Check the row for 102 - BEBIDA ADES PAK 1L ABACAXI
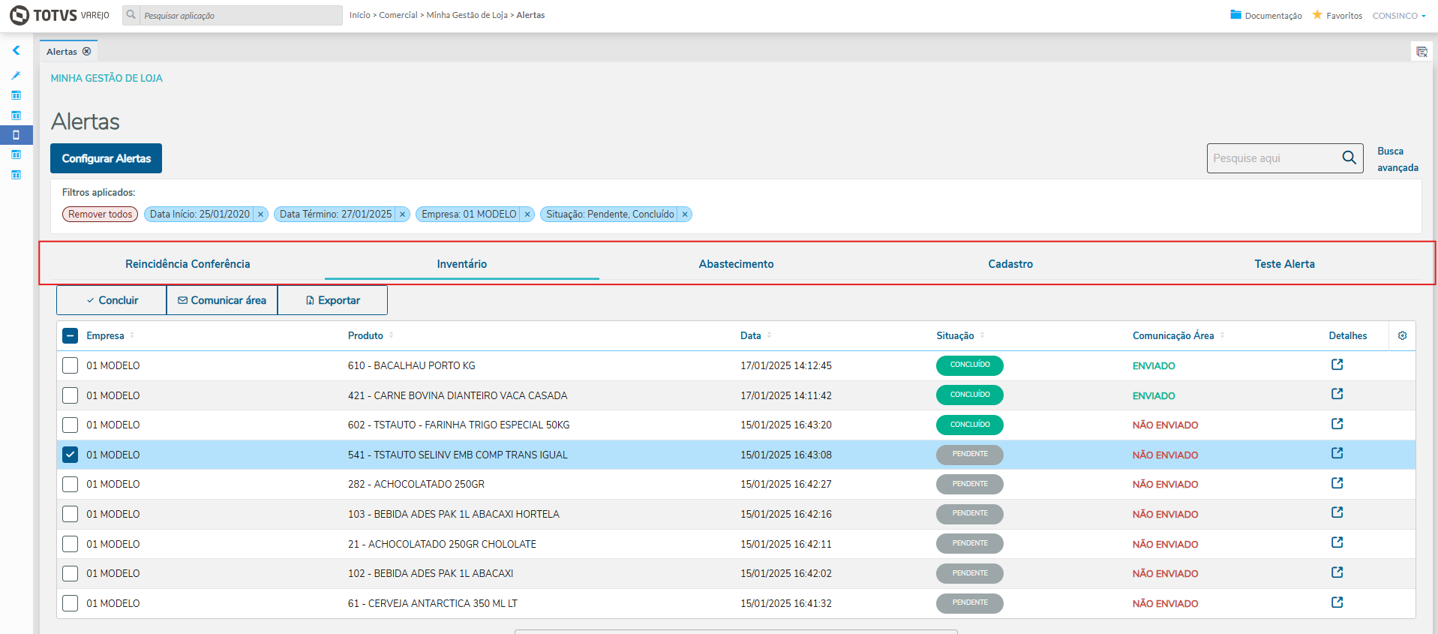The image size is (1438, 634). coord(70,573)
